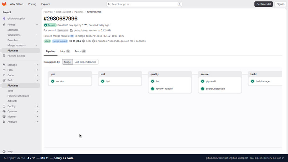
Task: Open the Tests tab with 64 tests
Action: click(x=80, y=51)
